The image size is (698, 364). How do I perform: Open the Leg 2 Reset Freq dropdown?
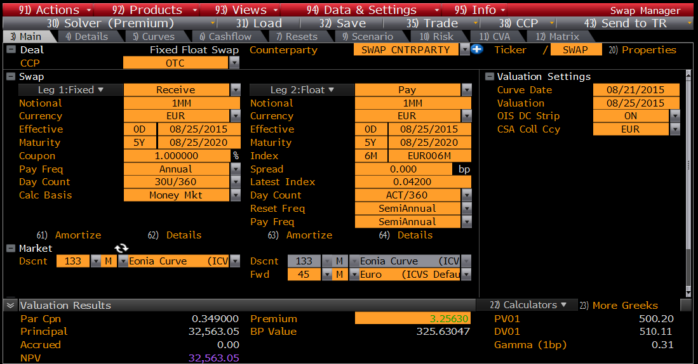pyautogui.click(x=466, y=209)
